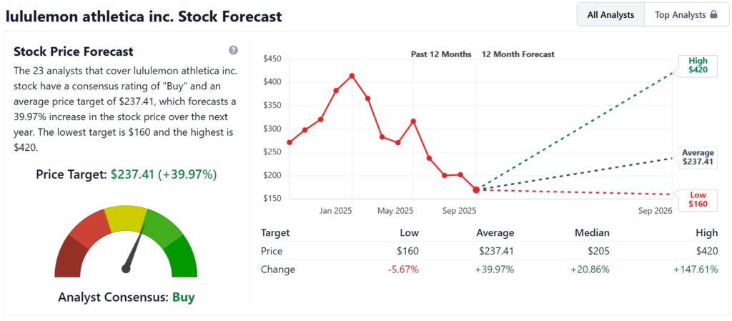Click the High $420 chart label
The image size is (732, 321).
click(698, 65)
